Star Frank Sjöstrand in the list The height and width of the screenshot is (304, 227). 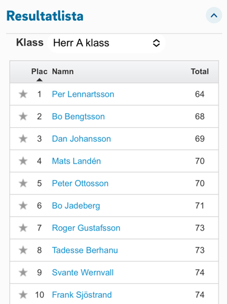coord(23,295)
